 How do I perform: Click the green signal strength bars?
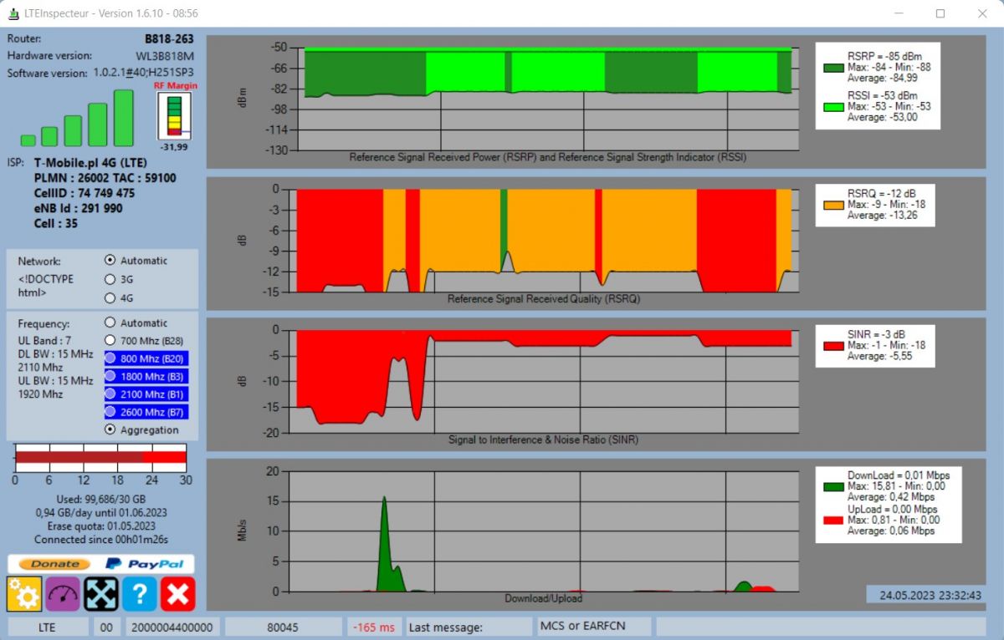click(77, 118)
